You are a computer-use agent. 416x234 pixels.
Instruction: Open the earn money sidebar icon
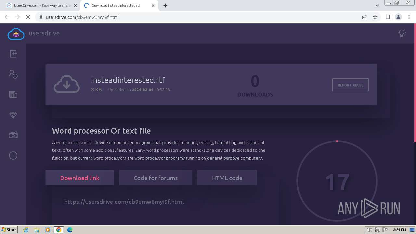13,135
